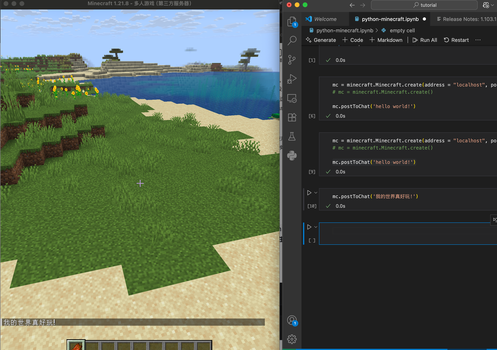Open the Explorer view in the activity bar
This screenshot has width=497, height=350.
pyautogui.click(x=292, y=21)
